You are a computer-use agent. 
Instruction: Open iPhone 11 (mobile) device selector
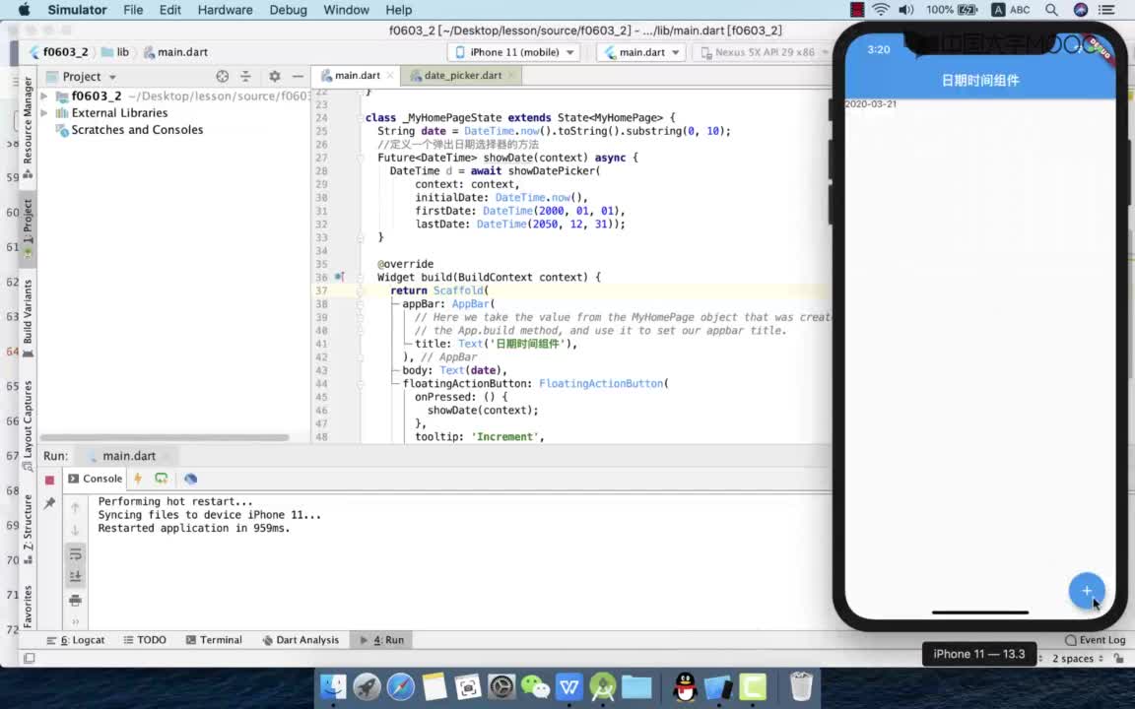coord(514,52)
